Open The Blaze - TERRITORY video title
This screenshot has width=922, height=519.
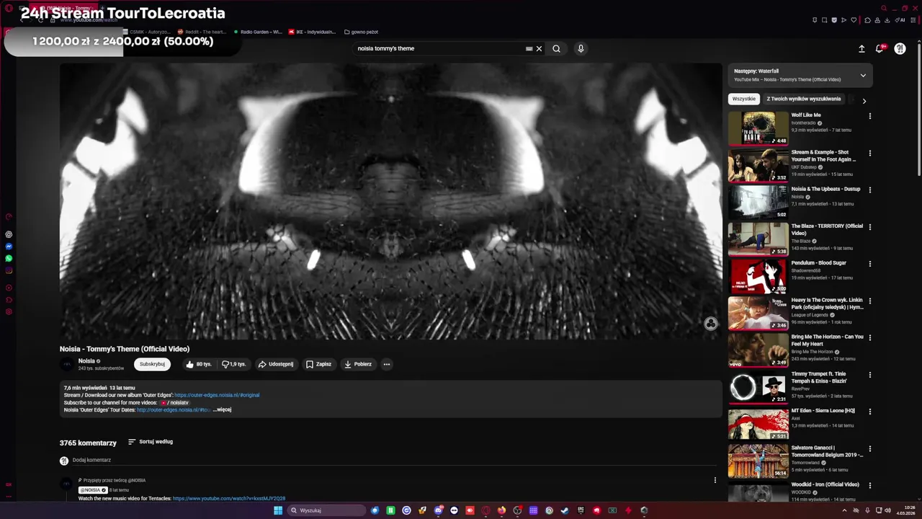point(827,229)
